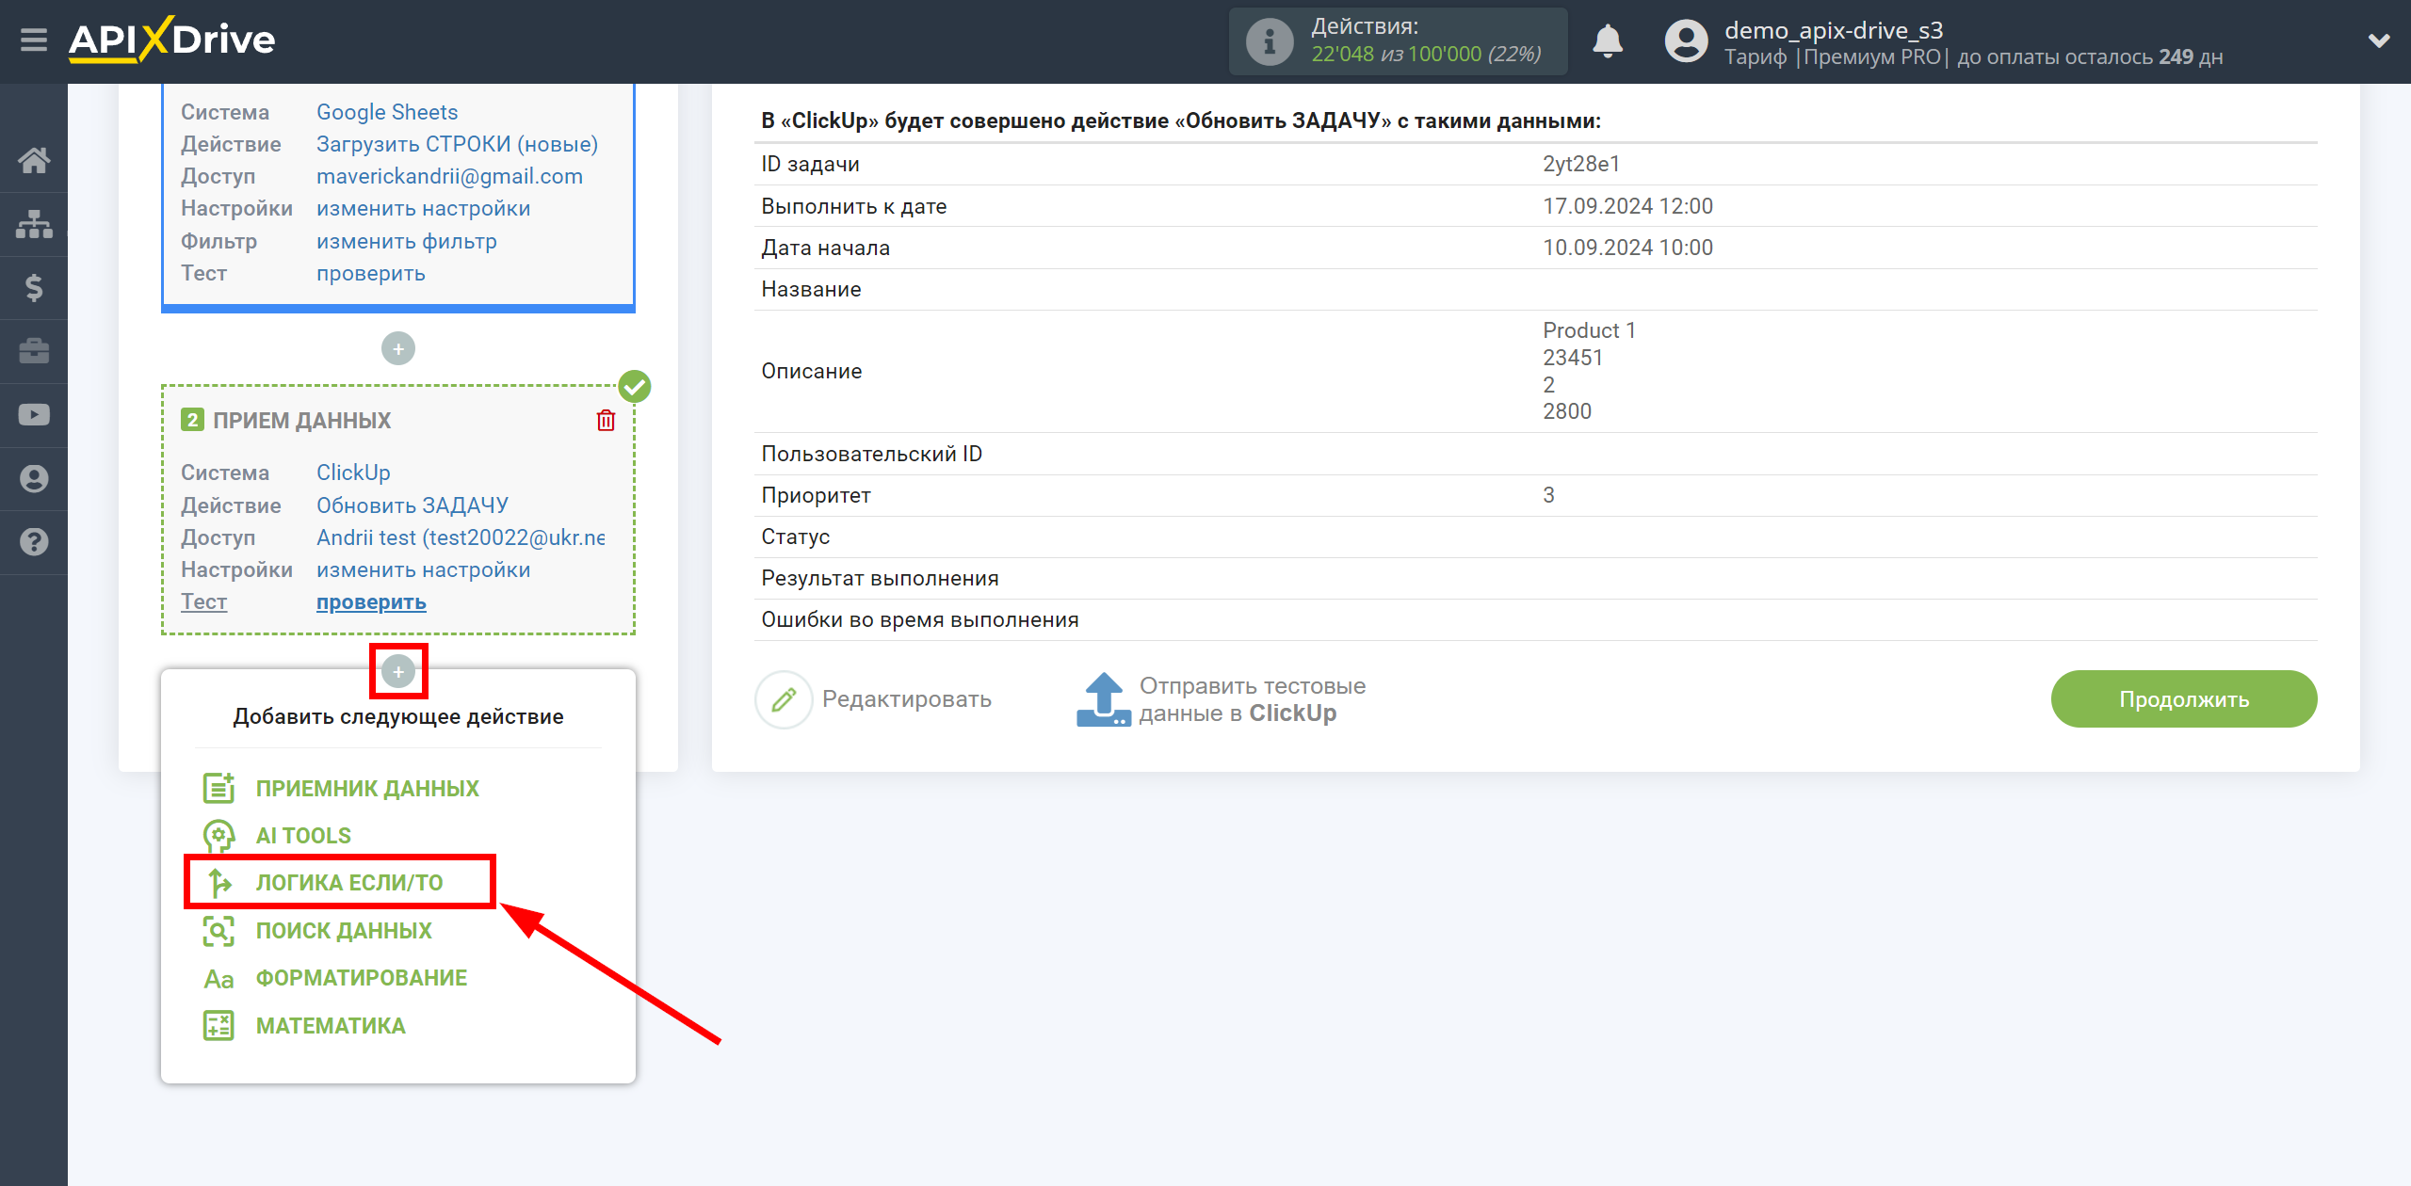Open maverickandrii@gmail.com access link

click(x=449, y=176)
